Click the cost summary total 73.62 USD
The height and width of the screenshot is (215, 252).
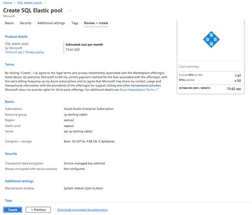(x=234, y=89)
